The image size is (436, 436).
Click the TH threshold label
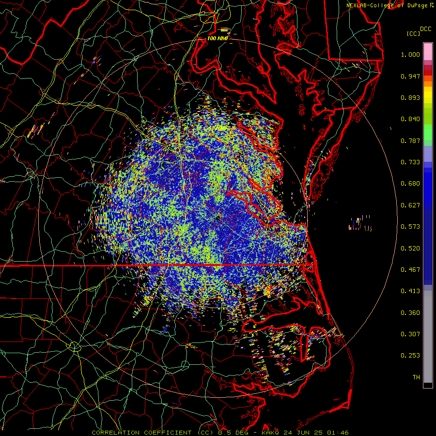[416, 377]
